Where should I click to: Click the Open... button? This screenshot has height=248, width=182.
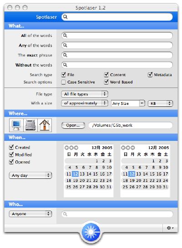(73, 125)
